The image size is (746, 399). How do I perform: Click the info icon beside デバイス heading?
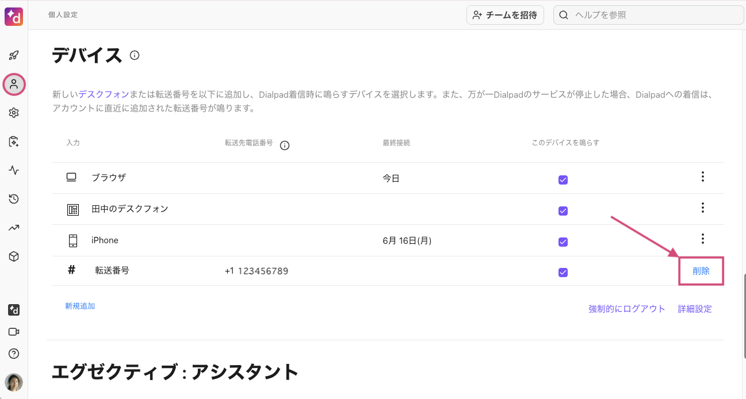pyautogui.click(x=135, y=55)
